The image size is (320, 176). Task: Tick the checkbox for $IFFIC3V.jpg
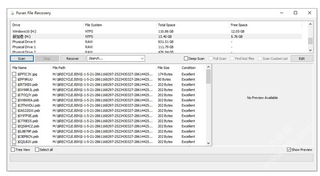pyautogui.click(x=14, y=74)
